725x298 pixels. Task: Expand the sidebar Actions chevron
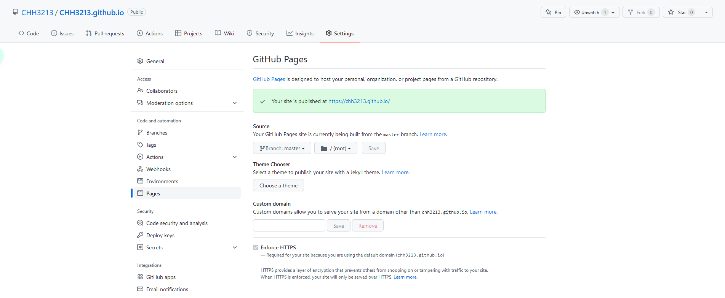(x=235, y=157)
